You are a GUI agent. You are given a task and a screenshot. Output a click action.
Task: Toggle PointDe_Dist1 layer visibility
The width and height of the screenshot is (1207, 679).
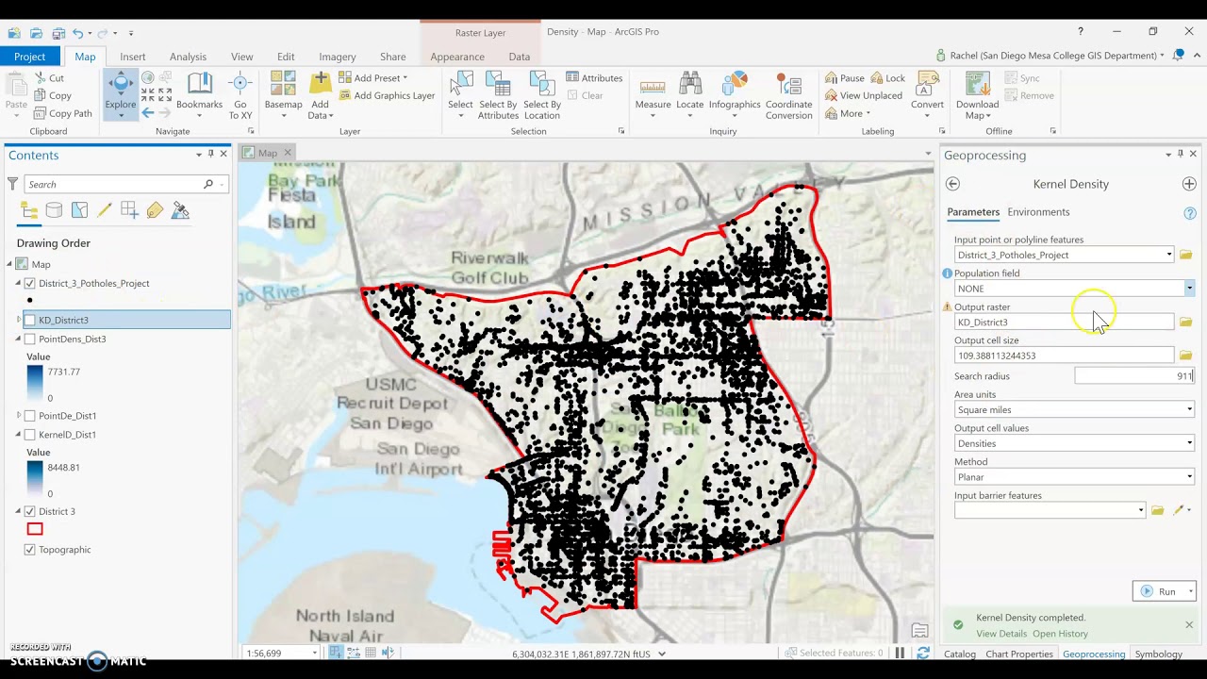click(30, 416)
